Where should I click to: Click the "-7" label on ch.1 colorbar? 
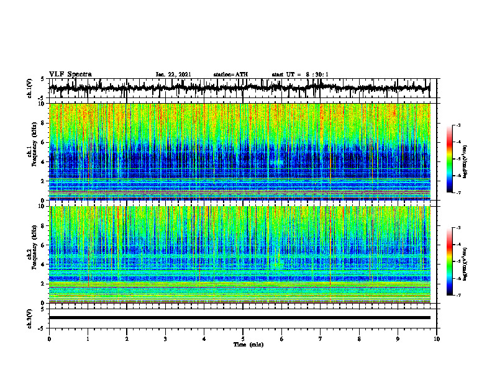pos(458,192)
